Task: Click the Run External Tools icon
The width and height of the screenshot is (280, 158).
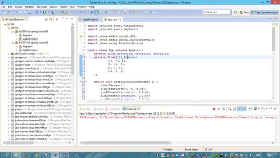Action: click(52, 12)
